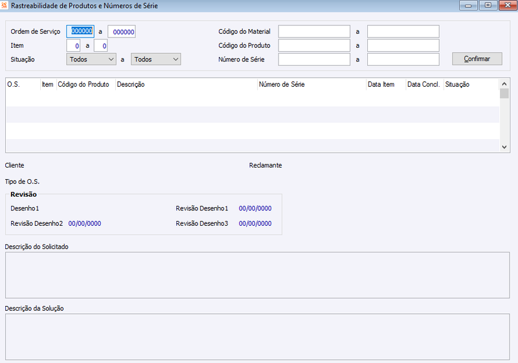The height and width of the screenshot is (363, 518).
Task: Focus the second Ordem de Serviço field
Action: [122, 32]
